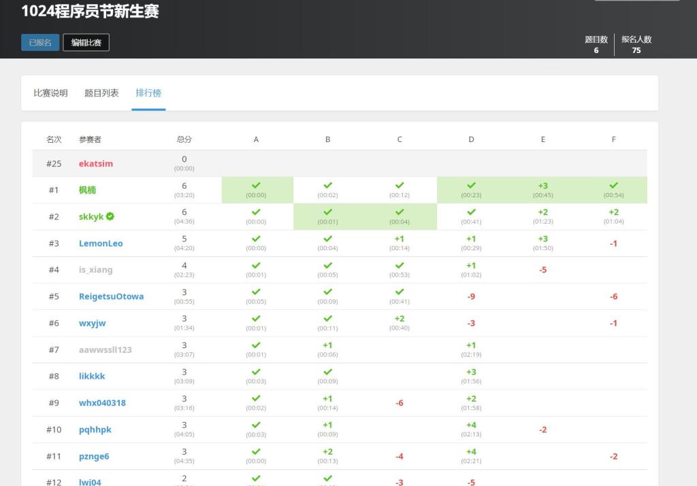Click 枫楠's problem A accepted checkmark
This screenshot has width=697, height=486.
pos(256,185)
